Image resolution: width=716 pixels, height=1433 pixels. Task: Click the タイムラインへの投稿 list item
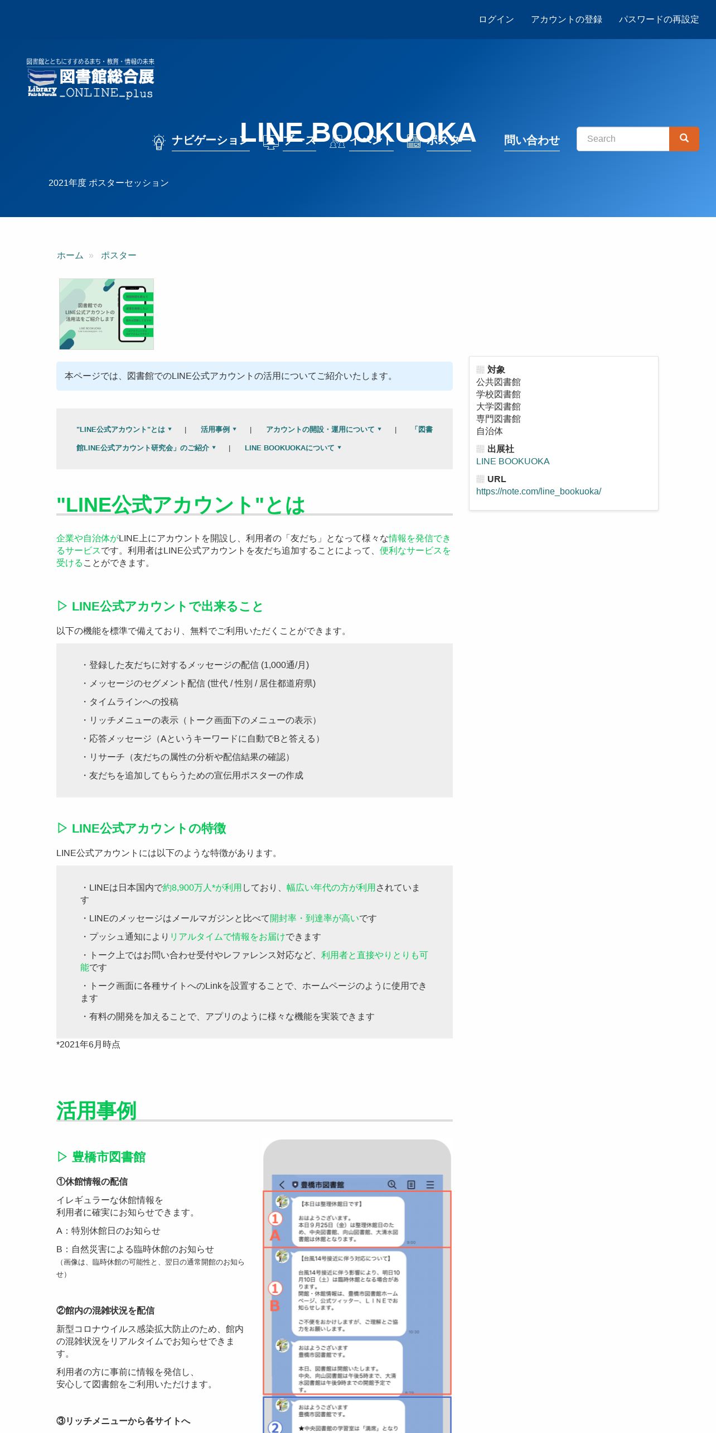(129, 702)
